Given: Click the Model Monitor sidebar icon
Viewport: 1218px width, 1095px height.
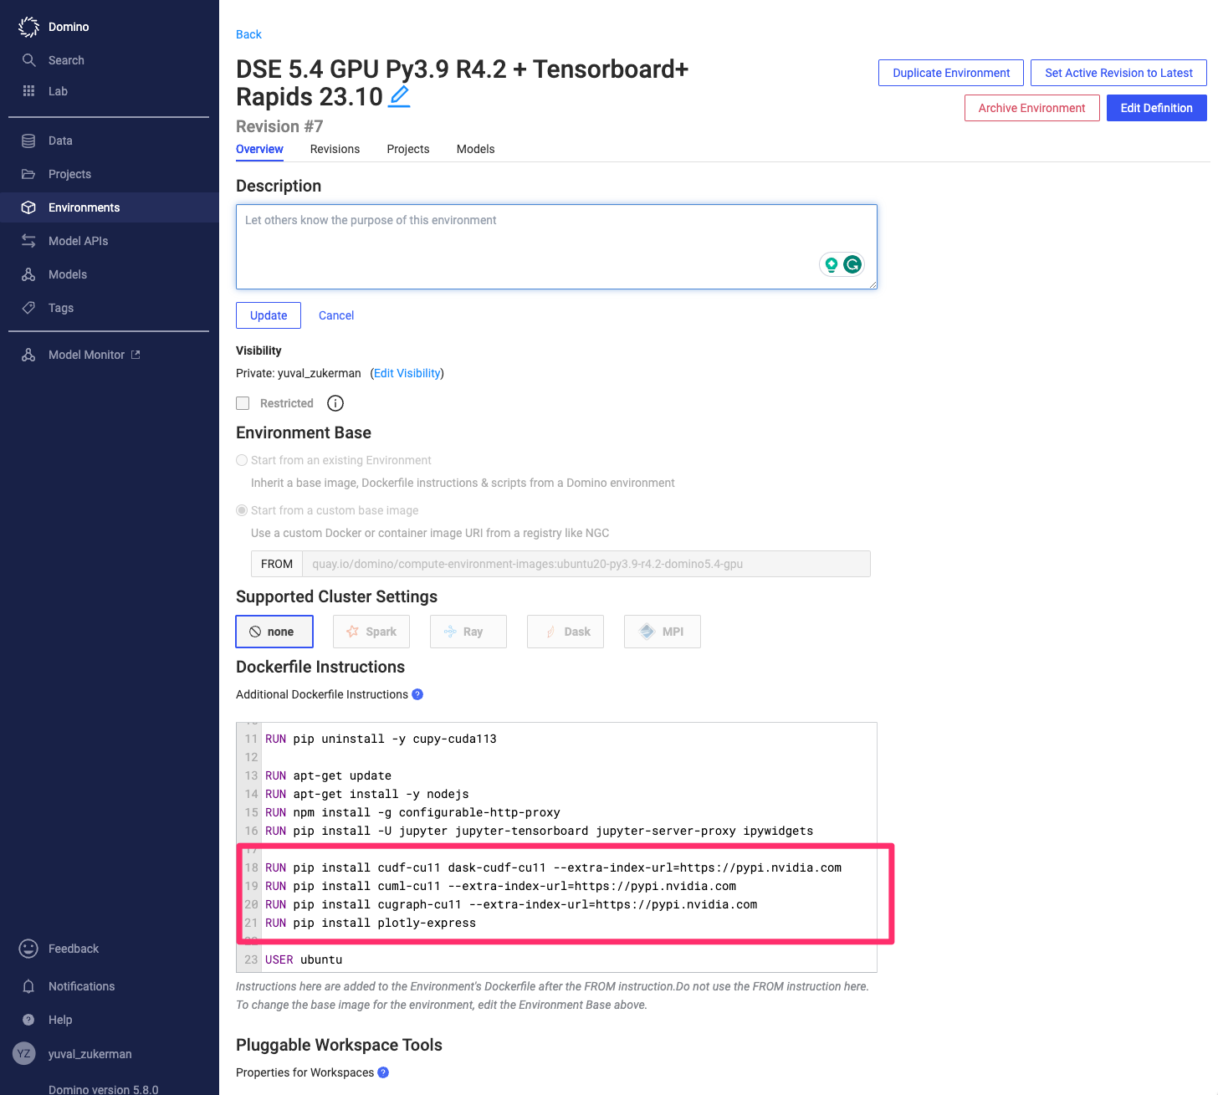Looking at the screenshot, I should (28, 355).
